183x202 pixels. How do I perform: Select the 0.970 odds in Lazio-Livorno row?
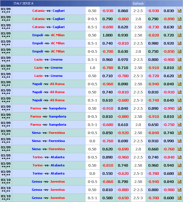[x=123, y=60]
